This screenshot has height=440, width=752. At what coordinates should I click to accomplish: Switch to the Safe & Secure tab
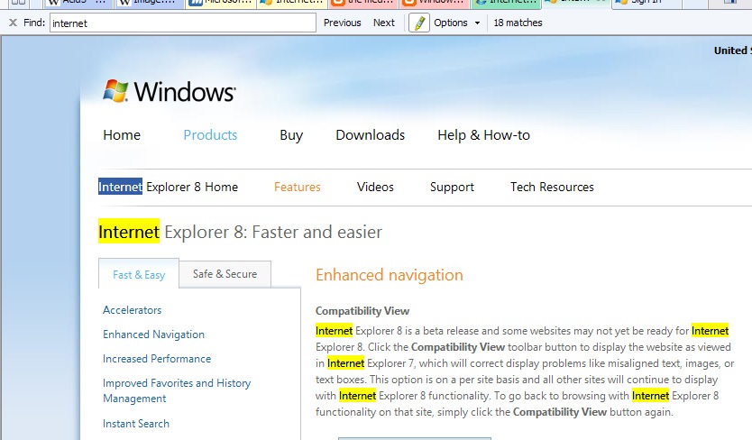pyautogui.click(x=225, y=274)
